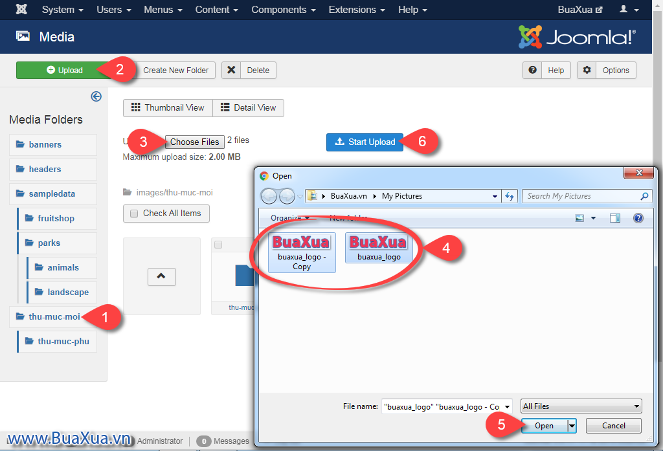Screen dimensions: 663x451
Task: Open the Components menu
Action: (284, 9)
